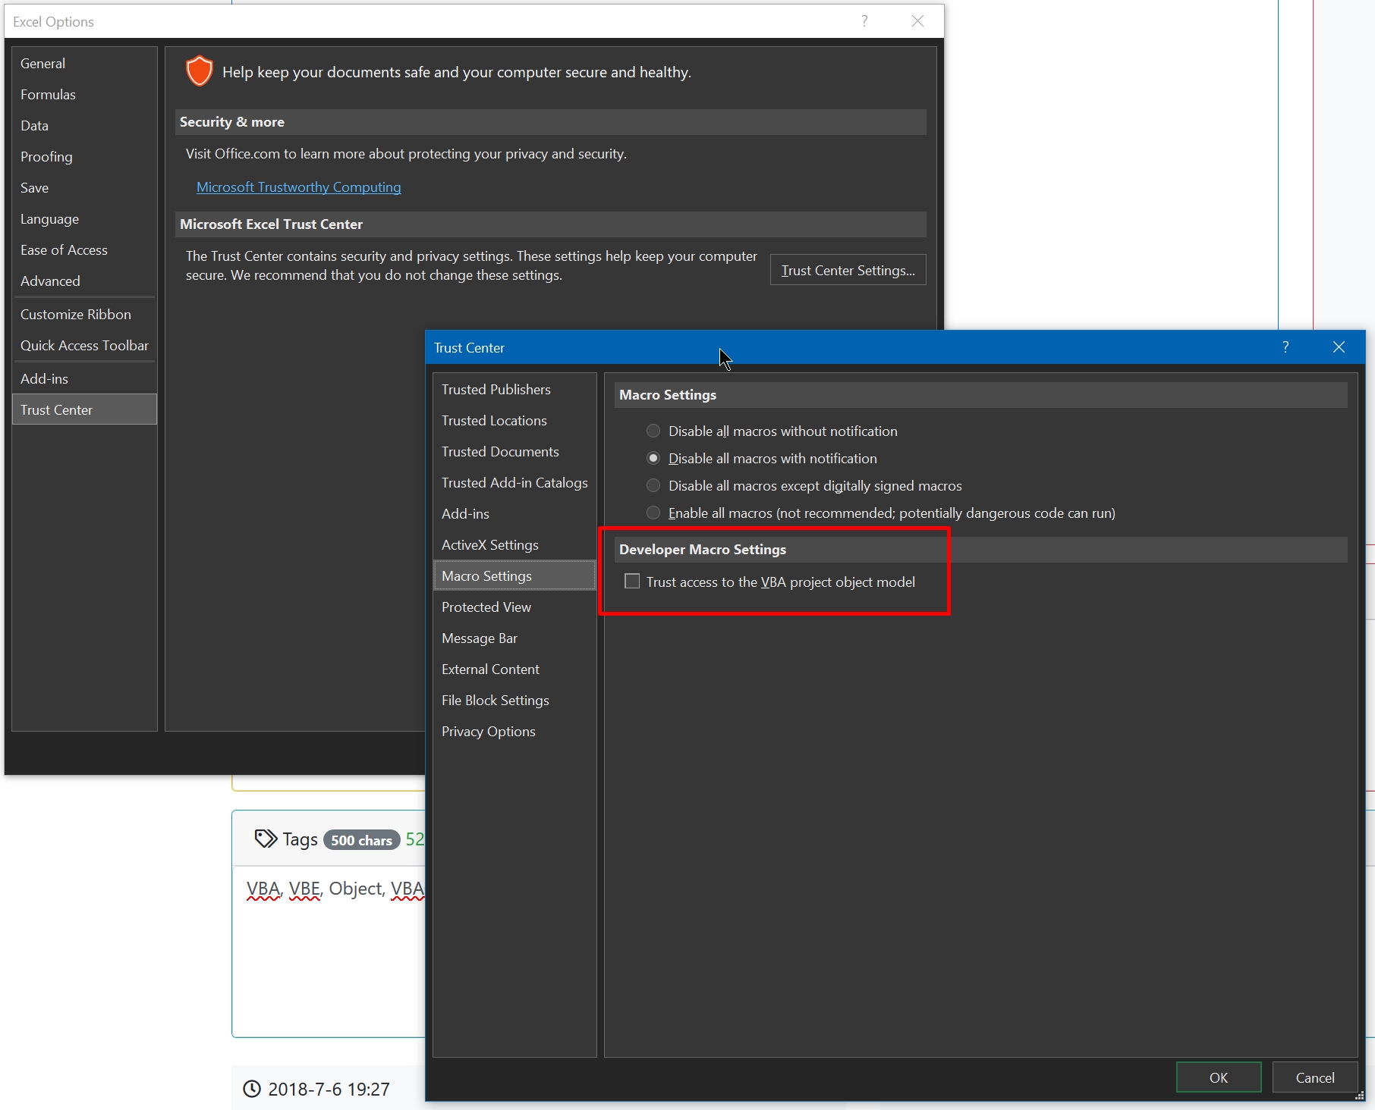Click the Trust Center help question mark icon
Image resolution: width=1375 pixels, height=1110 pixels.
pos(1285,347)
